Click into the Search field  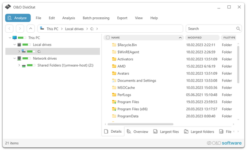(211, 29)
